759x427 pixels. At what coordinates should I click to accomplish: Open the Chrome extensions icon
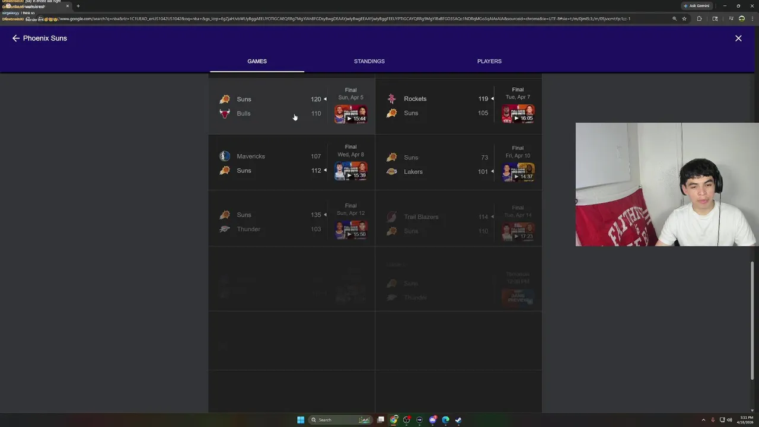699,18
